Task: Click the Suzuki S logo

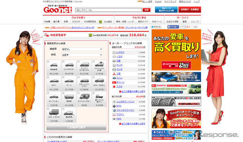Action: 114,87
